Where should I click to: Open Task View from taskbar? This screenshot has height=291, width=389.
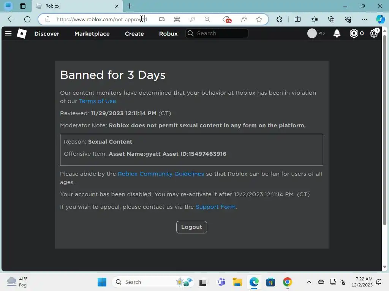[x=203, y=282]
